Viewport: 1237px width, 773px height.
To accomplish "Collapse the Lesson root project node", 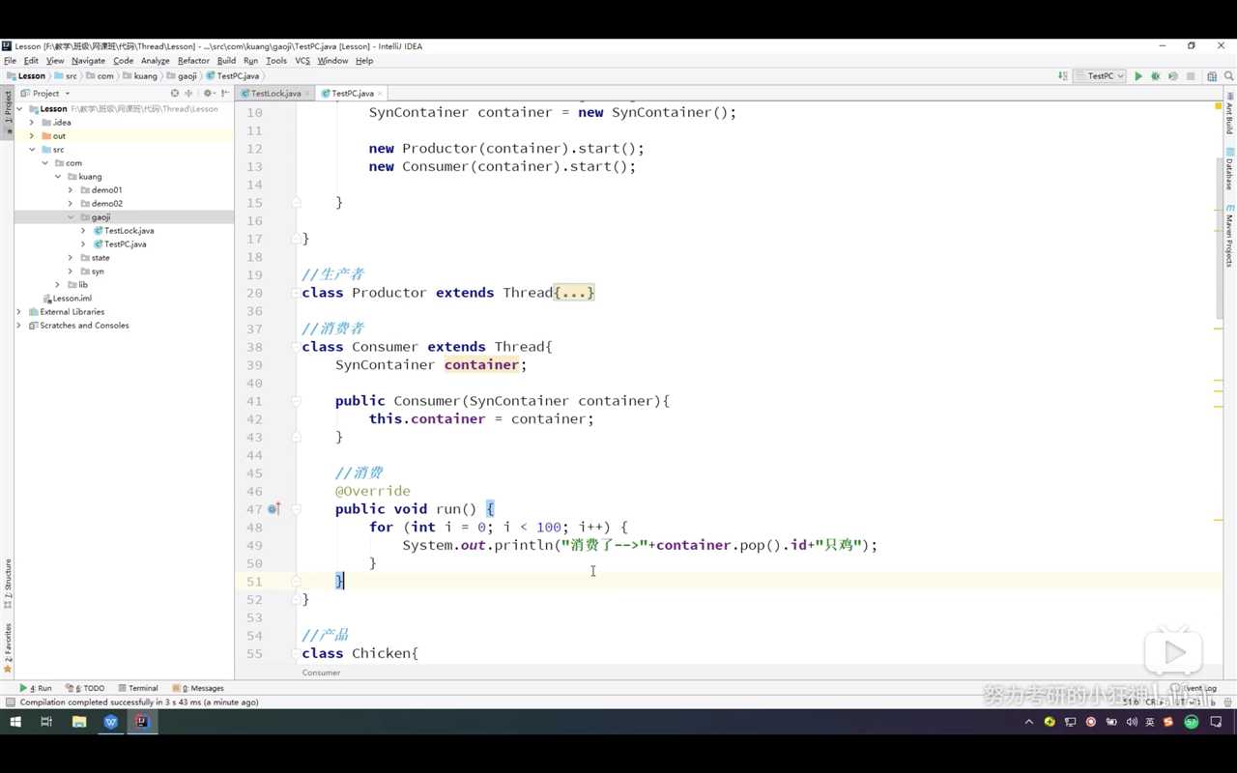I will click(19, 109).
